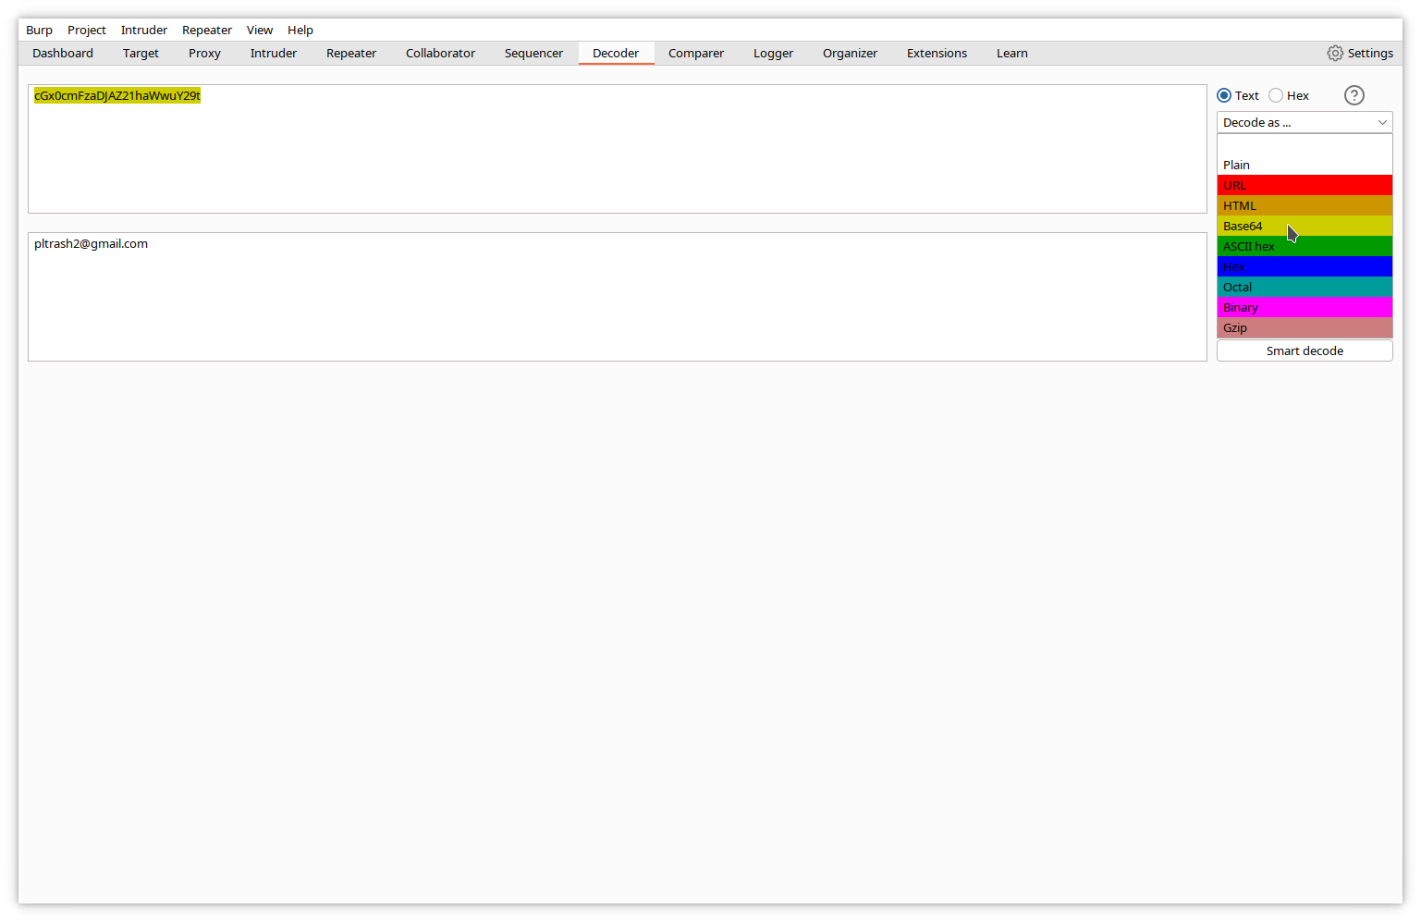The height and width of the screenshot is (922, 1421).
Task: Switch to the Intruder tab
Action: click(274, 53)
